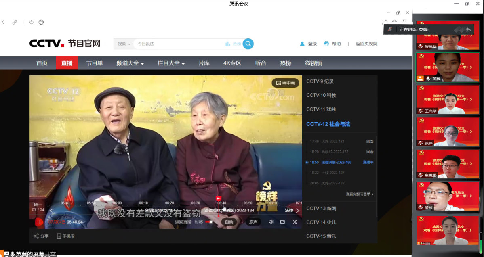Expand 频道大全 channel dropdown
This screenshot has width=484, height=257.
point(130,63)
